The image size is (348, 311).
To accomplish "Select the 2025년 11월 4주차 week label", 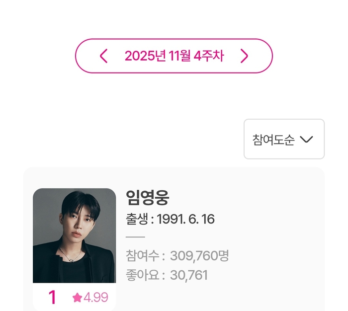I will [174, 56].
